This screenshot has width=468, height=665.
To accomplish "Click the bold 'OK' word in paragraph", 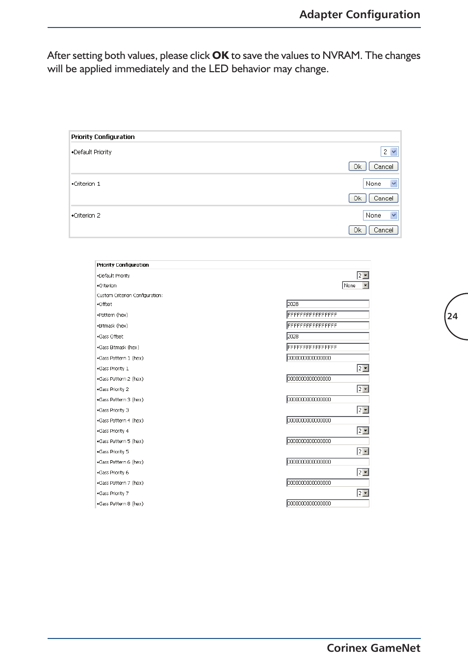I will click(x=221, y=55).
